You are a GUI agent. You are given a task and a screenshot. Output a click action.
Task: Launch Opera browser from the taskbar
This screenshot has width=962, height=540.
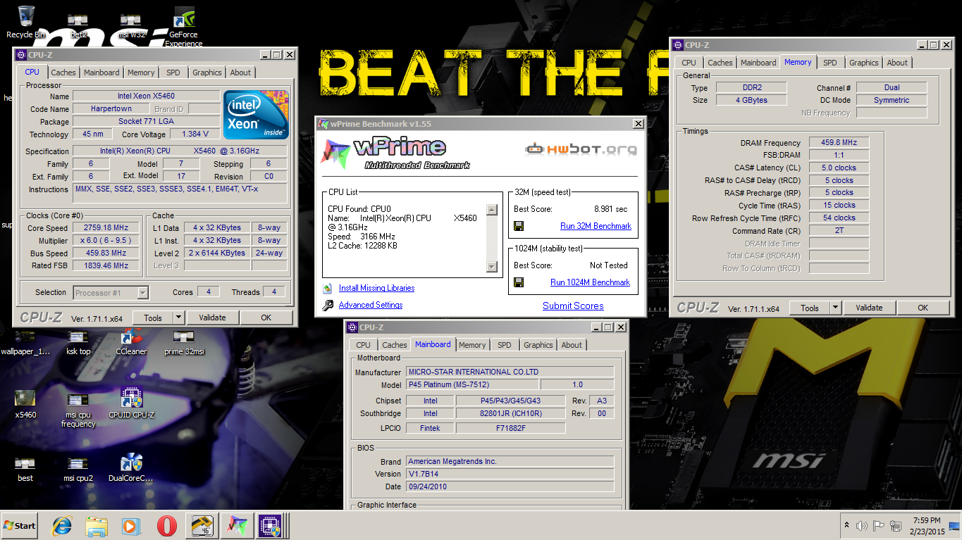coord(166,525)
